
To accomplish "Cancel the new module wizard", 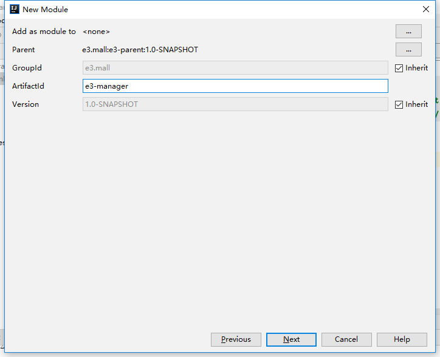I will 346,339.
